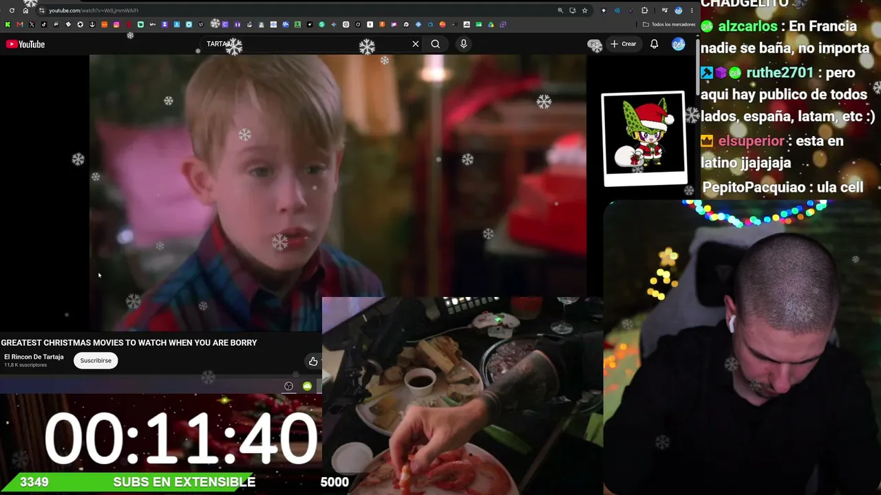This screenshot has height=495, width=881.
Task: Open the TikTok bookmark
Action: tap(43, 25)
